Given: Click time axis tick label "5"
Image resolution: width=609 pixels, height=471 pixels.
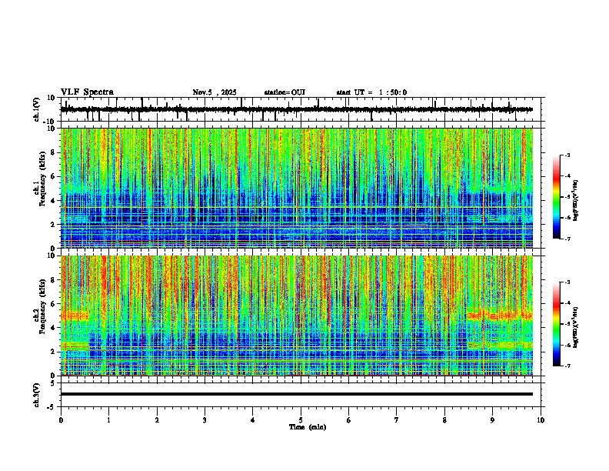Looking at the screenshot, I should 301,420.
